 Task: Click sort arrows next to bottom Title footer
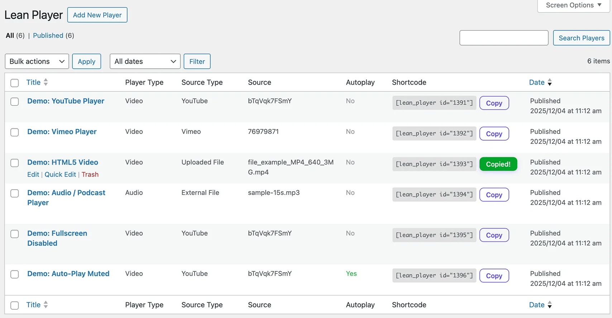point(46,305)
